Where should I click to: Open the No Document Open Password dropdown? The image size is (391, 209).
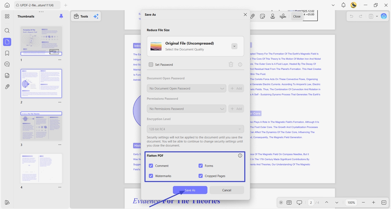pos(186,88)
